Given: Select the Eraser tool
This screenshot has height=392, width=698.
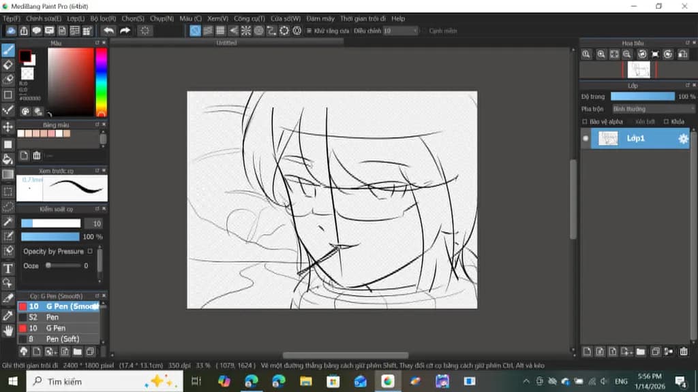Looking at the screenshot, I should tap(8, 65).
